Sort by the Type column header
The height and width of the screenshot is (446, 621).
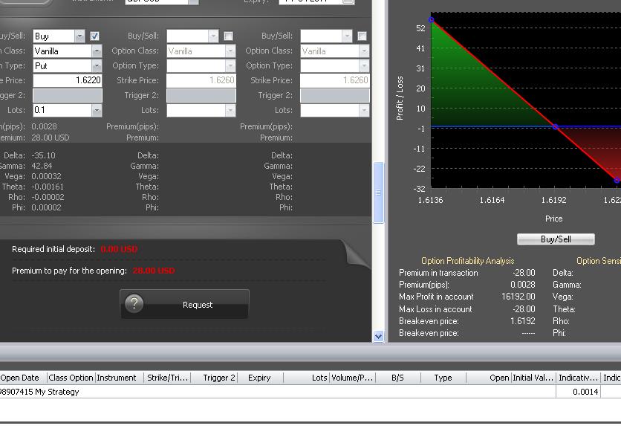point(443,378)
